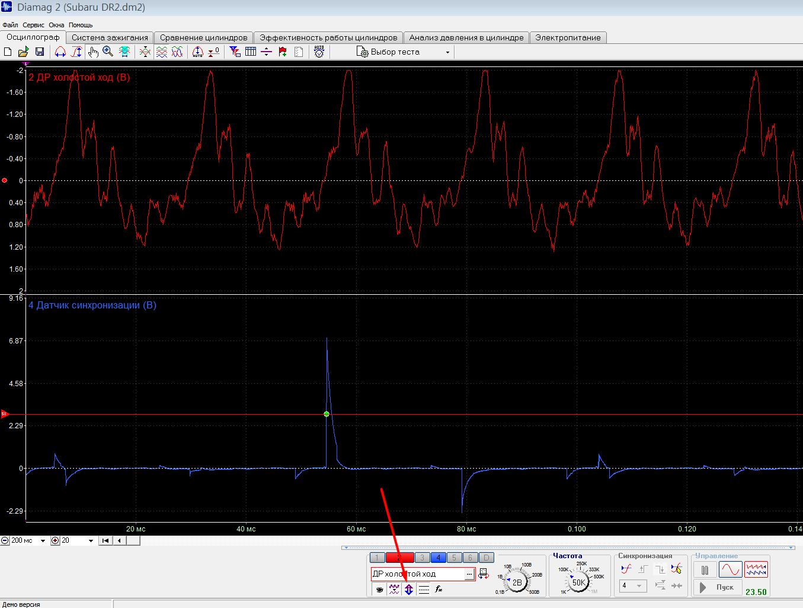This screenshot has width=803, height=608.
Task: Click the channel grid lines icon
Action: (424, 589)
